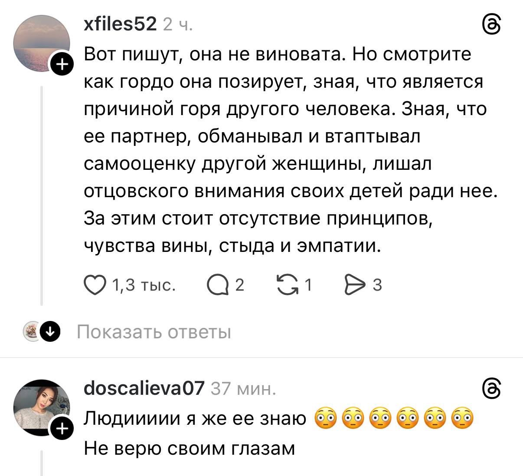Click the "2 ч." timestamp on xfiles52's comment
523x476 pixels.
(178, 25)
